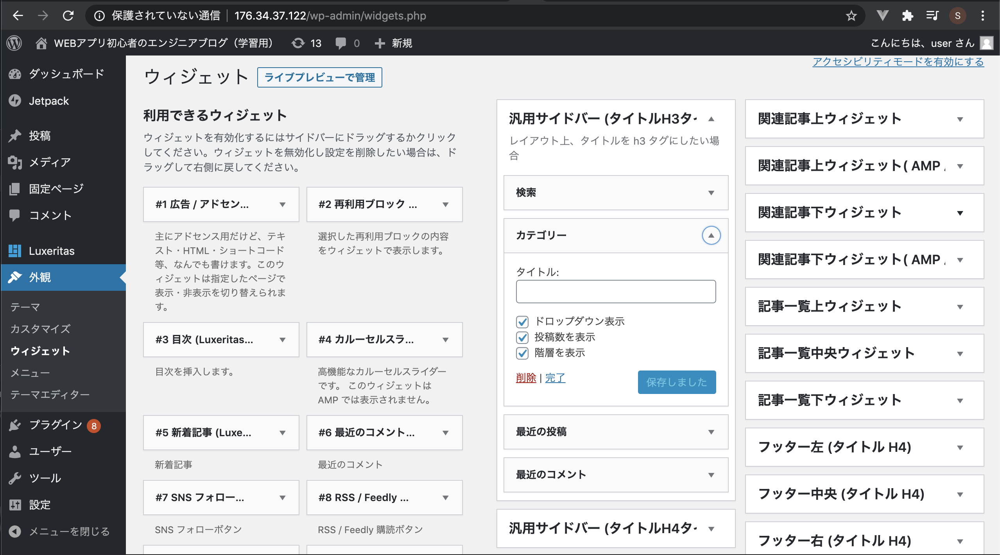Viewport: 1000px width, 555px height.
Task: Reload the page with the refresh icon
Action: (x=68, y=16)
